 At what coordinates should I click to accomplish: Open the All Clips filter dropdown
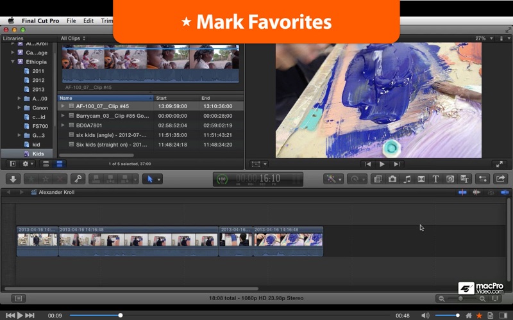[x=73, y=38]
